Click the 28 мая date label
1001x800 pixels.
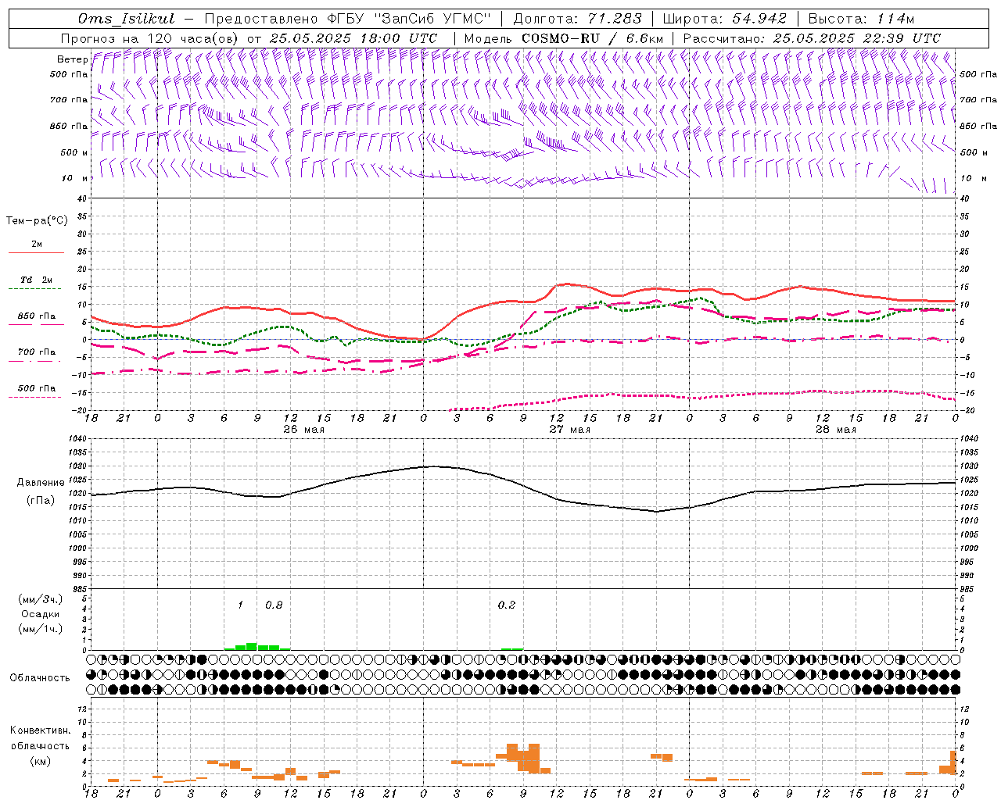[835, 429]
